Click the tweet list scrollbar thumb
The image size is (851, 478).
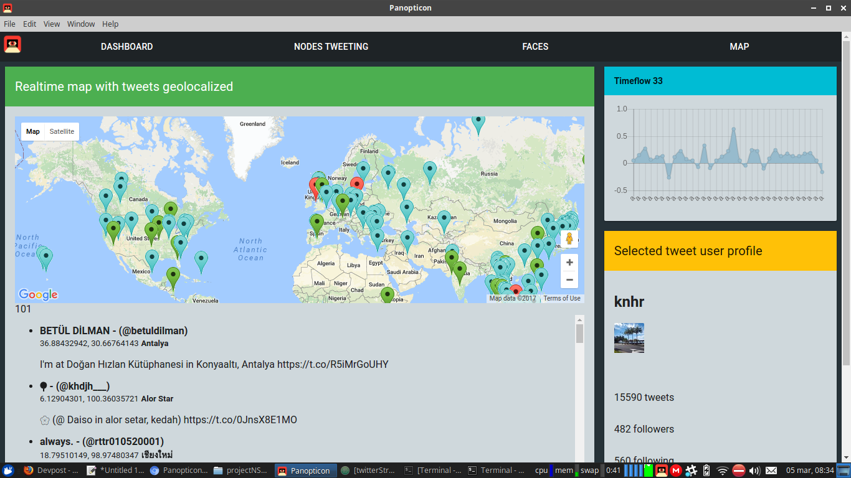[x=579, y=334]
